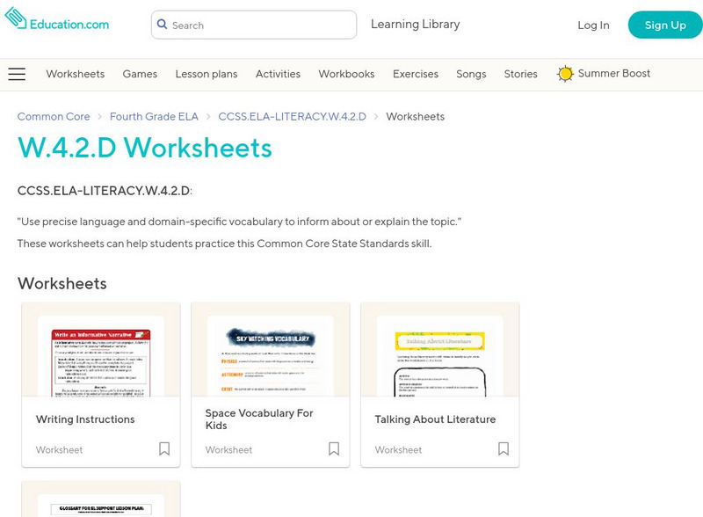The width and height of the screenshot is (703, 517).
Task: Open the Learning Library dropdown
Action: point(415,25)
